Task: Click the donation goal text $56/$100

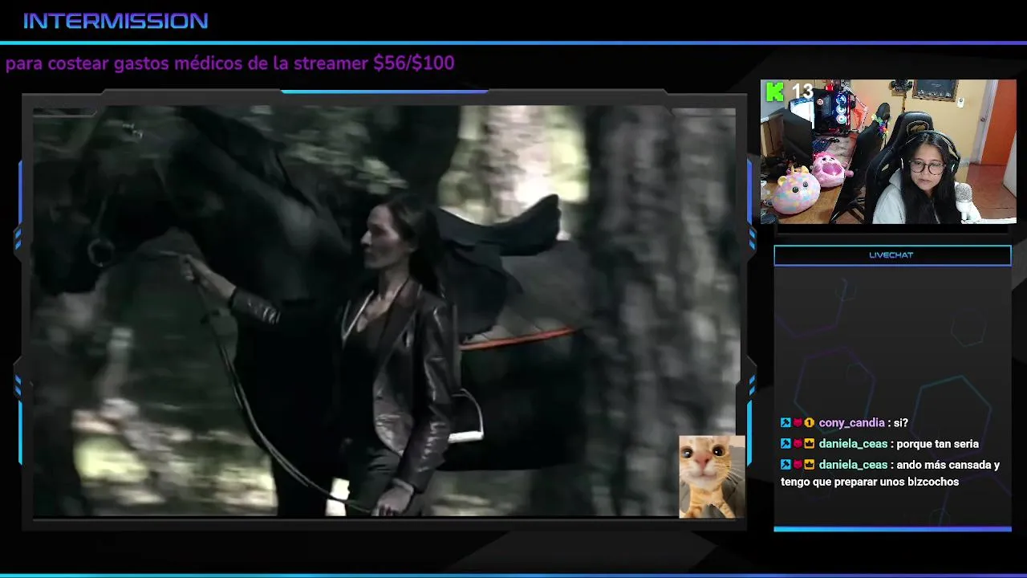Action: coord(414,63)
